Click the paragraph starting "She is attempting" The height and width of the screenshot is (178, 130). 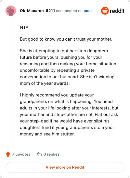coord(68,67)
